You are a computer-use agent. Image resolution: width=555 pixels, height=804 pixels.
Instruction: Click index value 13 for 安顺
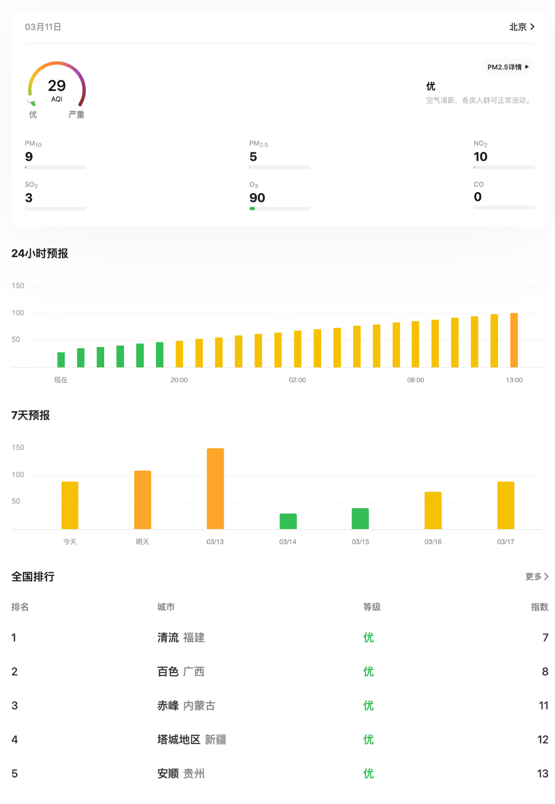[543, 774]
